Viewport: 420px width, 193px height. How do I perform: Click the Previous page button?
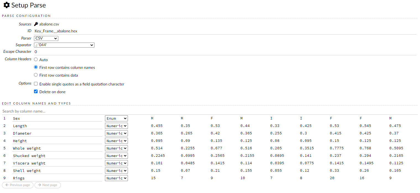[17, 185]
